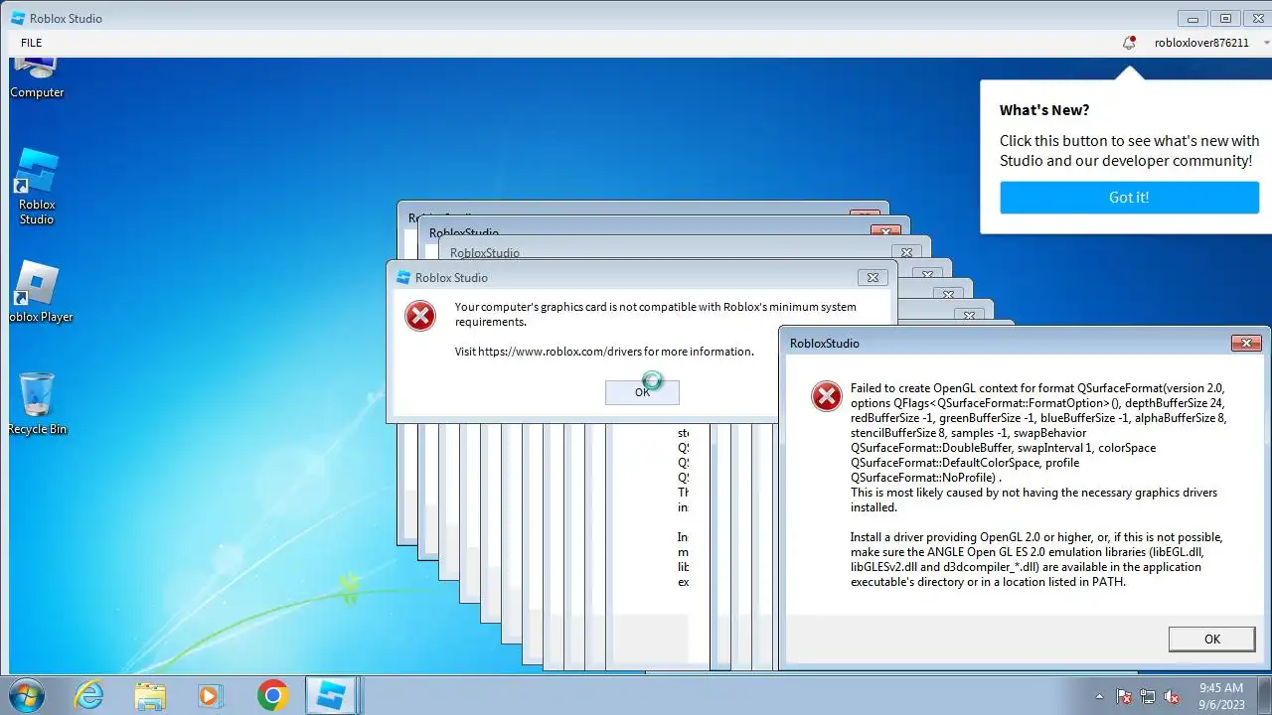Launch Google Chrome from taskbar
Image resolution: width=1272 pixels, height=715 pixels.
coord(272,695)
